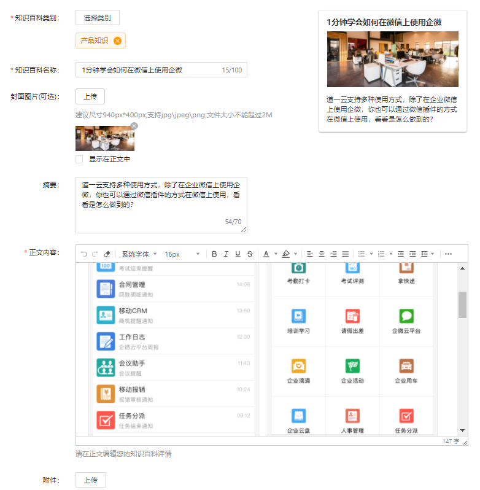Align text center
The image size is (480, 490).
pyautogui.click(x=322, y=254)
